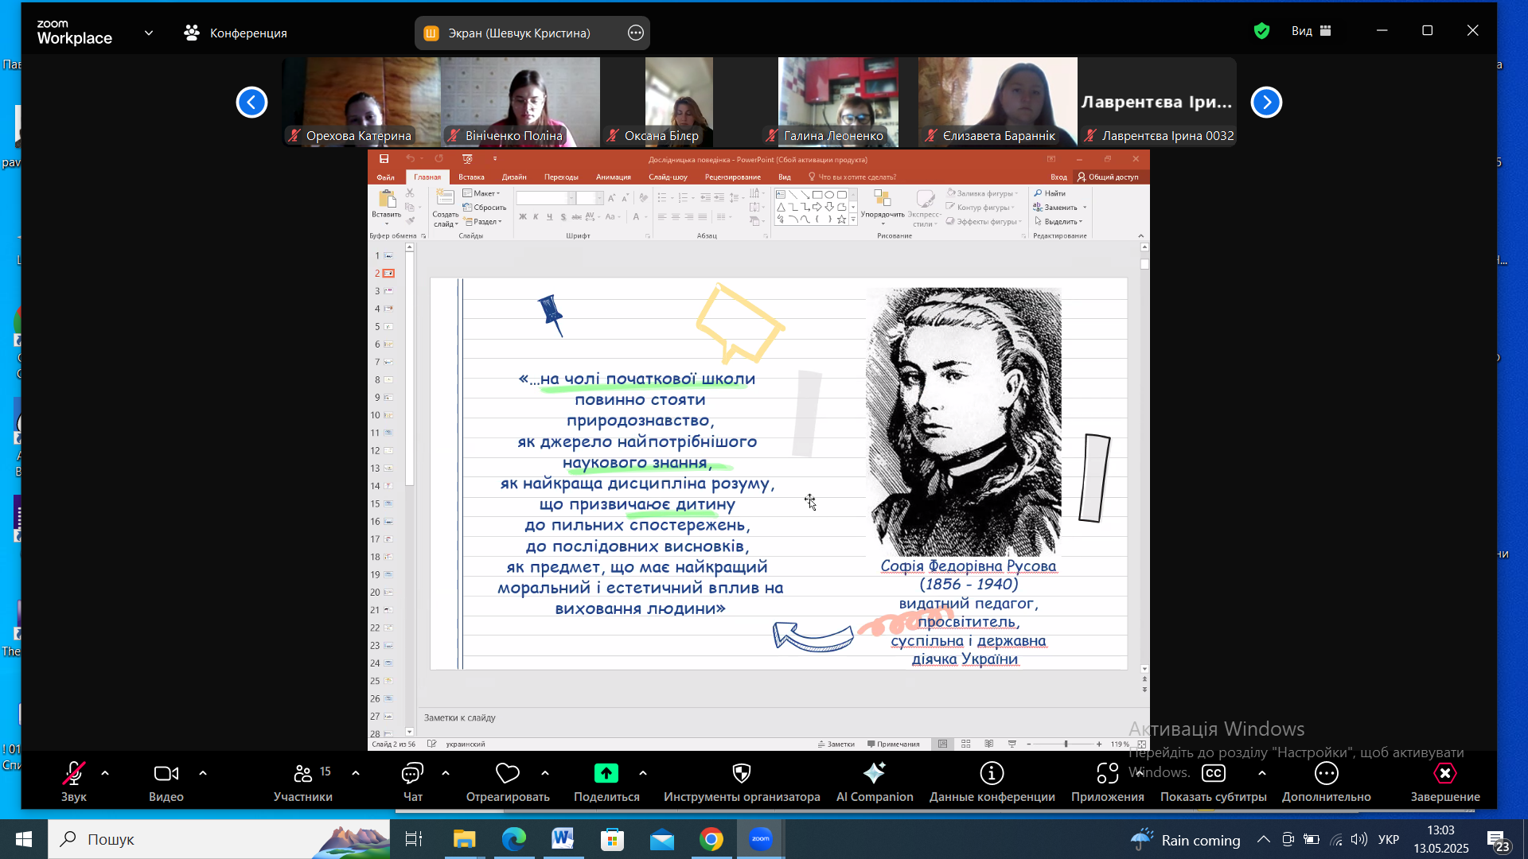Start slideshow from beginning icon in quick access
1528x859 pixels.
pos(467,159)
